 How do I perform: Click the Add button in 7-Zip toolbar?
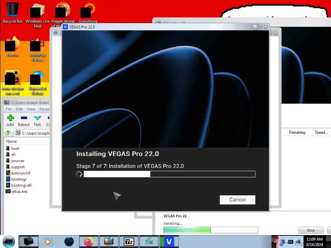(10, 121)
